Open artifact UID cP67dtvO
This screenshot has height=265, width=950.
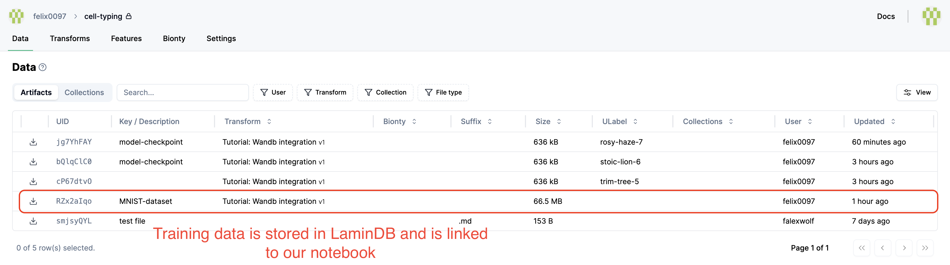[x=74, y=181]
